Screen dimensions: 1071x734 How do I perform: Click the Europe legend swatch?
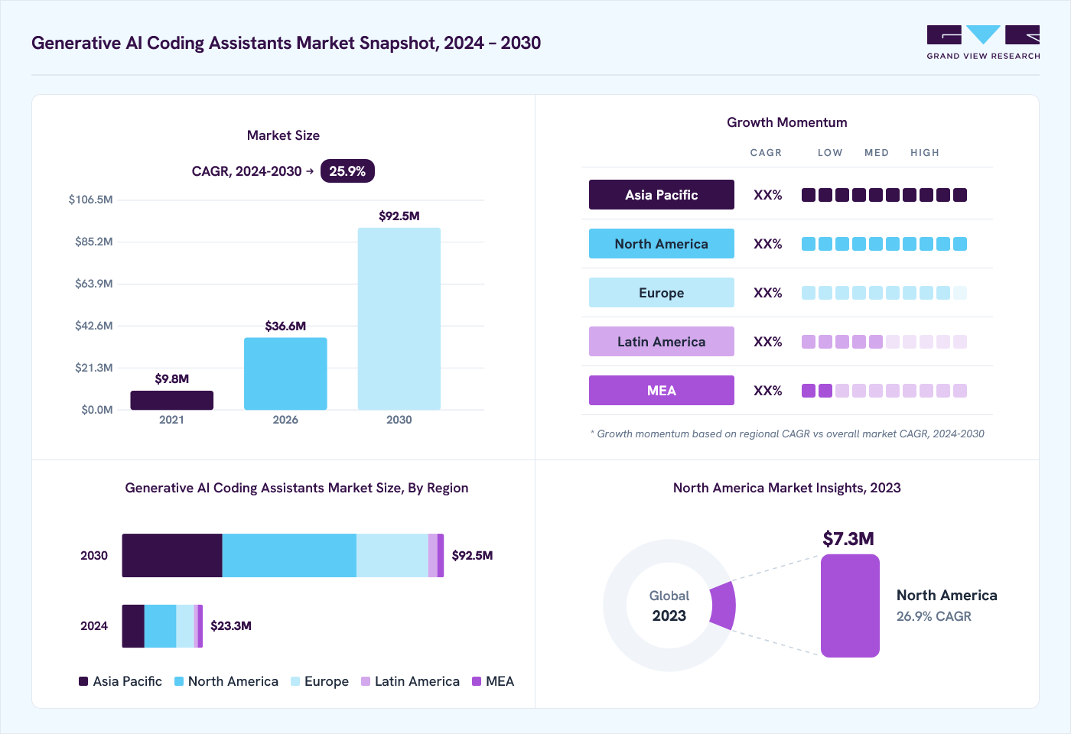point(295,681)
